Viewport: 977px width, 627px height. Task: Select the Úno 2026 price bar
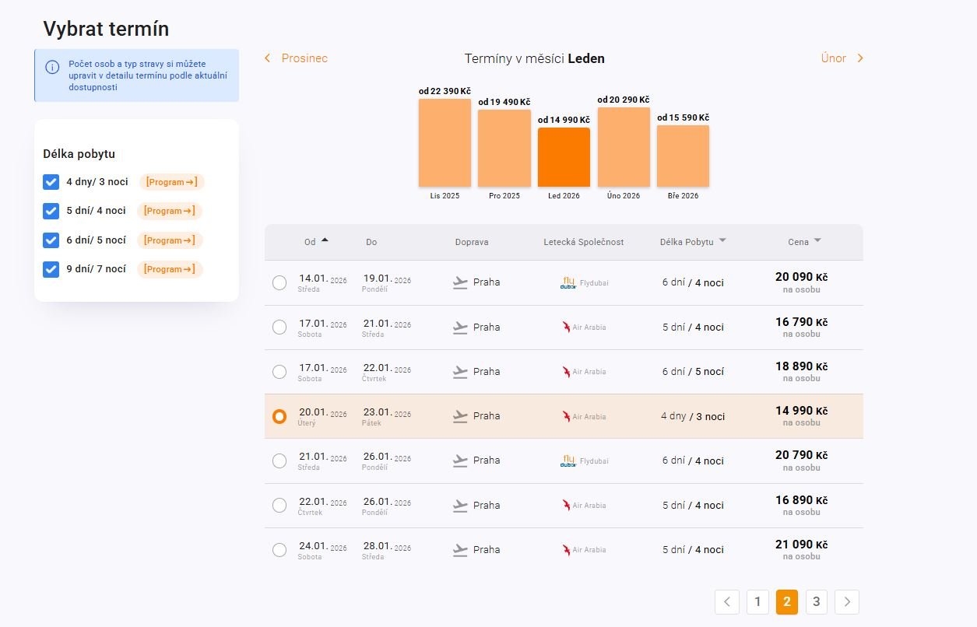coord(624,147)
